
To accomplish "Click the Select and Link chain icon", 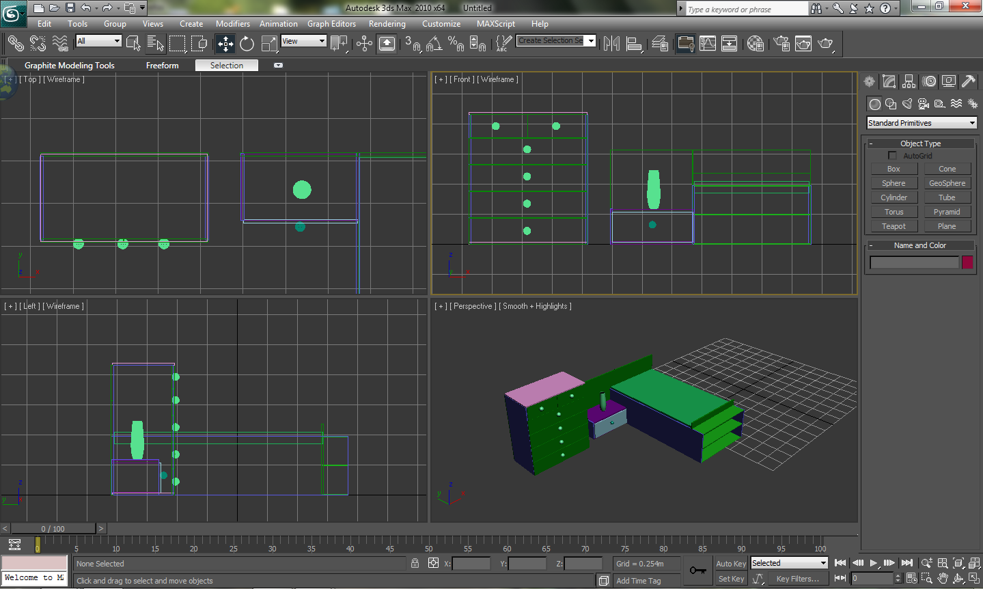I will [x=15, y=44].
